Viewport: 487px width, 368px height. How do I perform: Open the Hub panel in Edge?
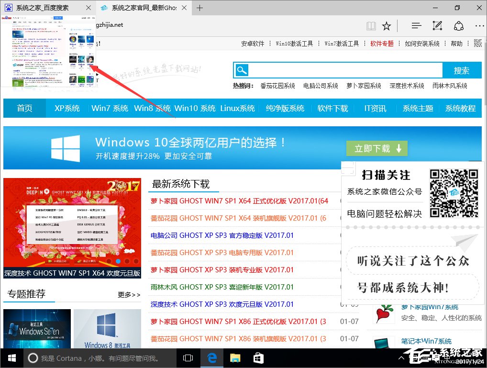[415, 25]
